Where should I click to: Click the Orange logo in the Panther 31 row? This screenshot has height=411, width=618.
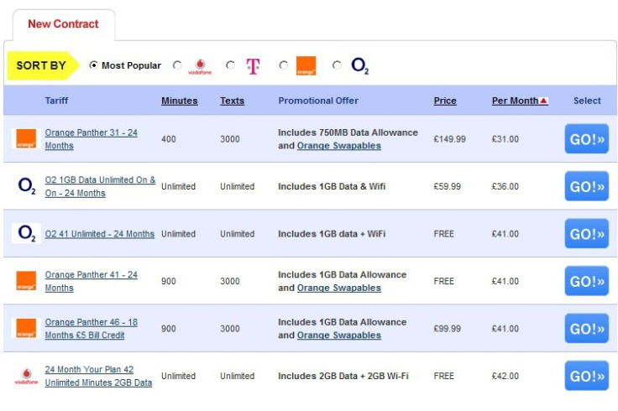click(x=26, y=138)
